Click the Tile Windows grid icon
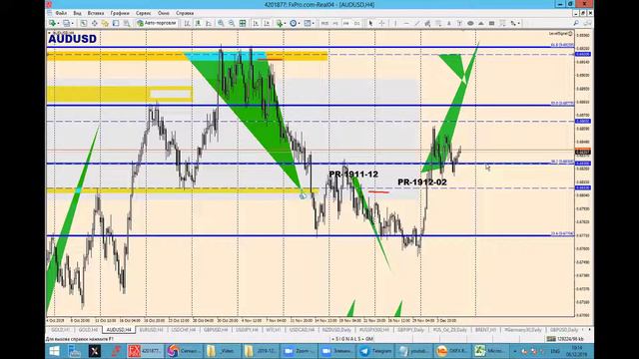Screen dimensions: 639x359 point(243,23)
